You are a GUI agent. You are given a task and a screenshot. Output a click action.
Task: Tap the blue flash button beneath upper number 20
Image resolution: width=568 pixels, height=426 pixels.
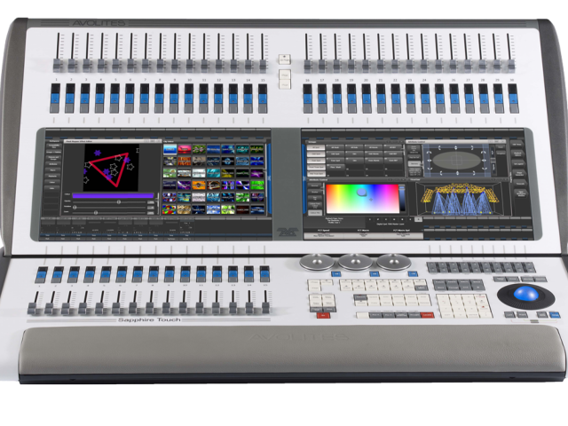(367, 99)
